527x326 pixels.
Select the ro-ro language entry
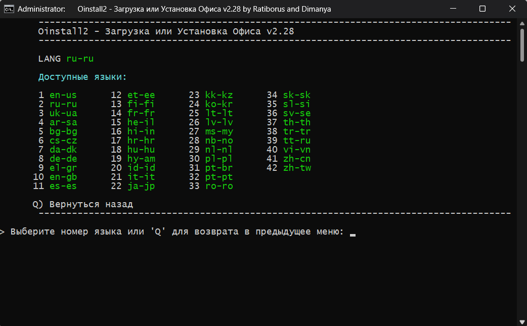219,186
